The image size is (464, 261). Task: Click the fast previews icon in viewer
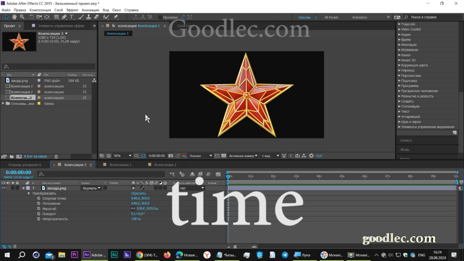pos(291,156)
